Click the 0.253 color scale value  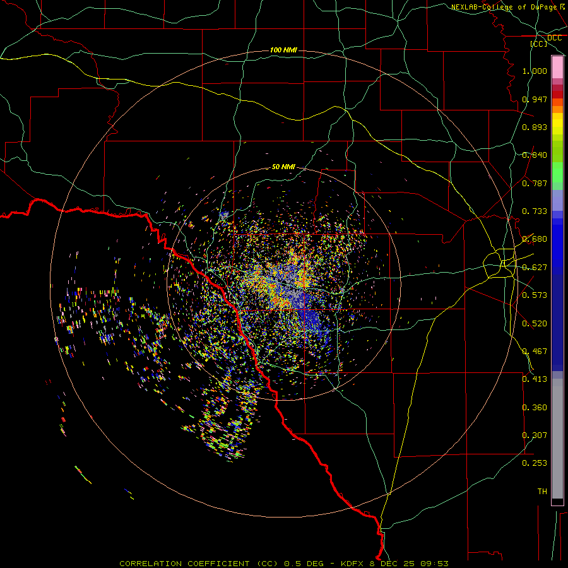pos(535,463)
